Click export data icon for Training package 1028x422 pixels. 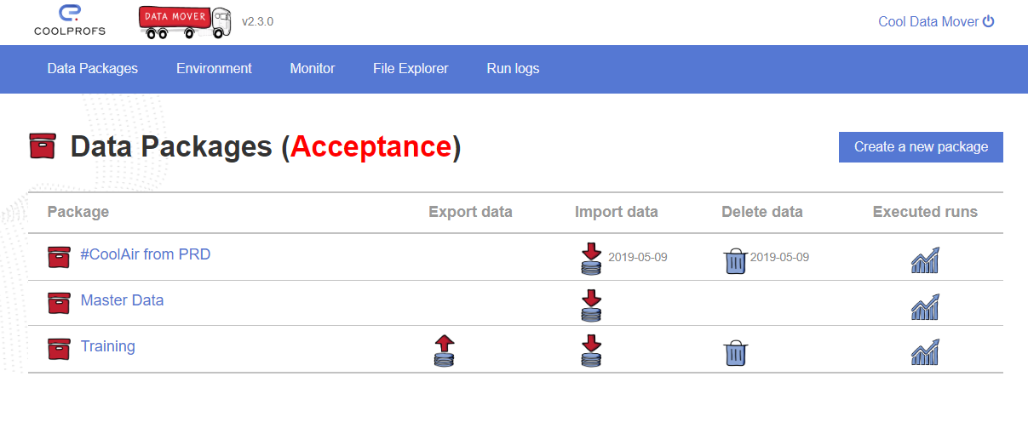444,351
